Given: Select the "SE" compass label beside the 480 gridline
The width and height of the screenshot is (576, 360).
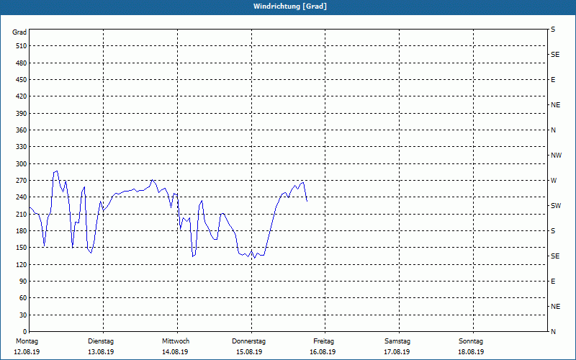Looking at the screenshot, I should click(555, 55).
